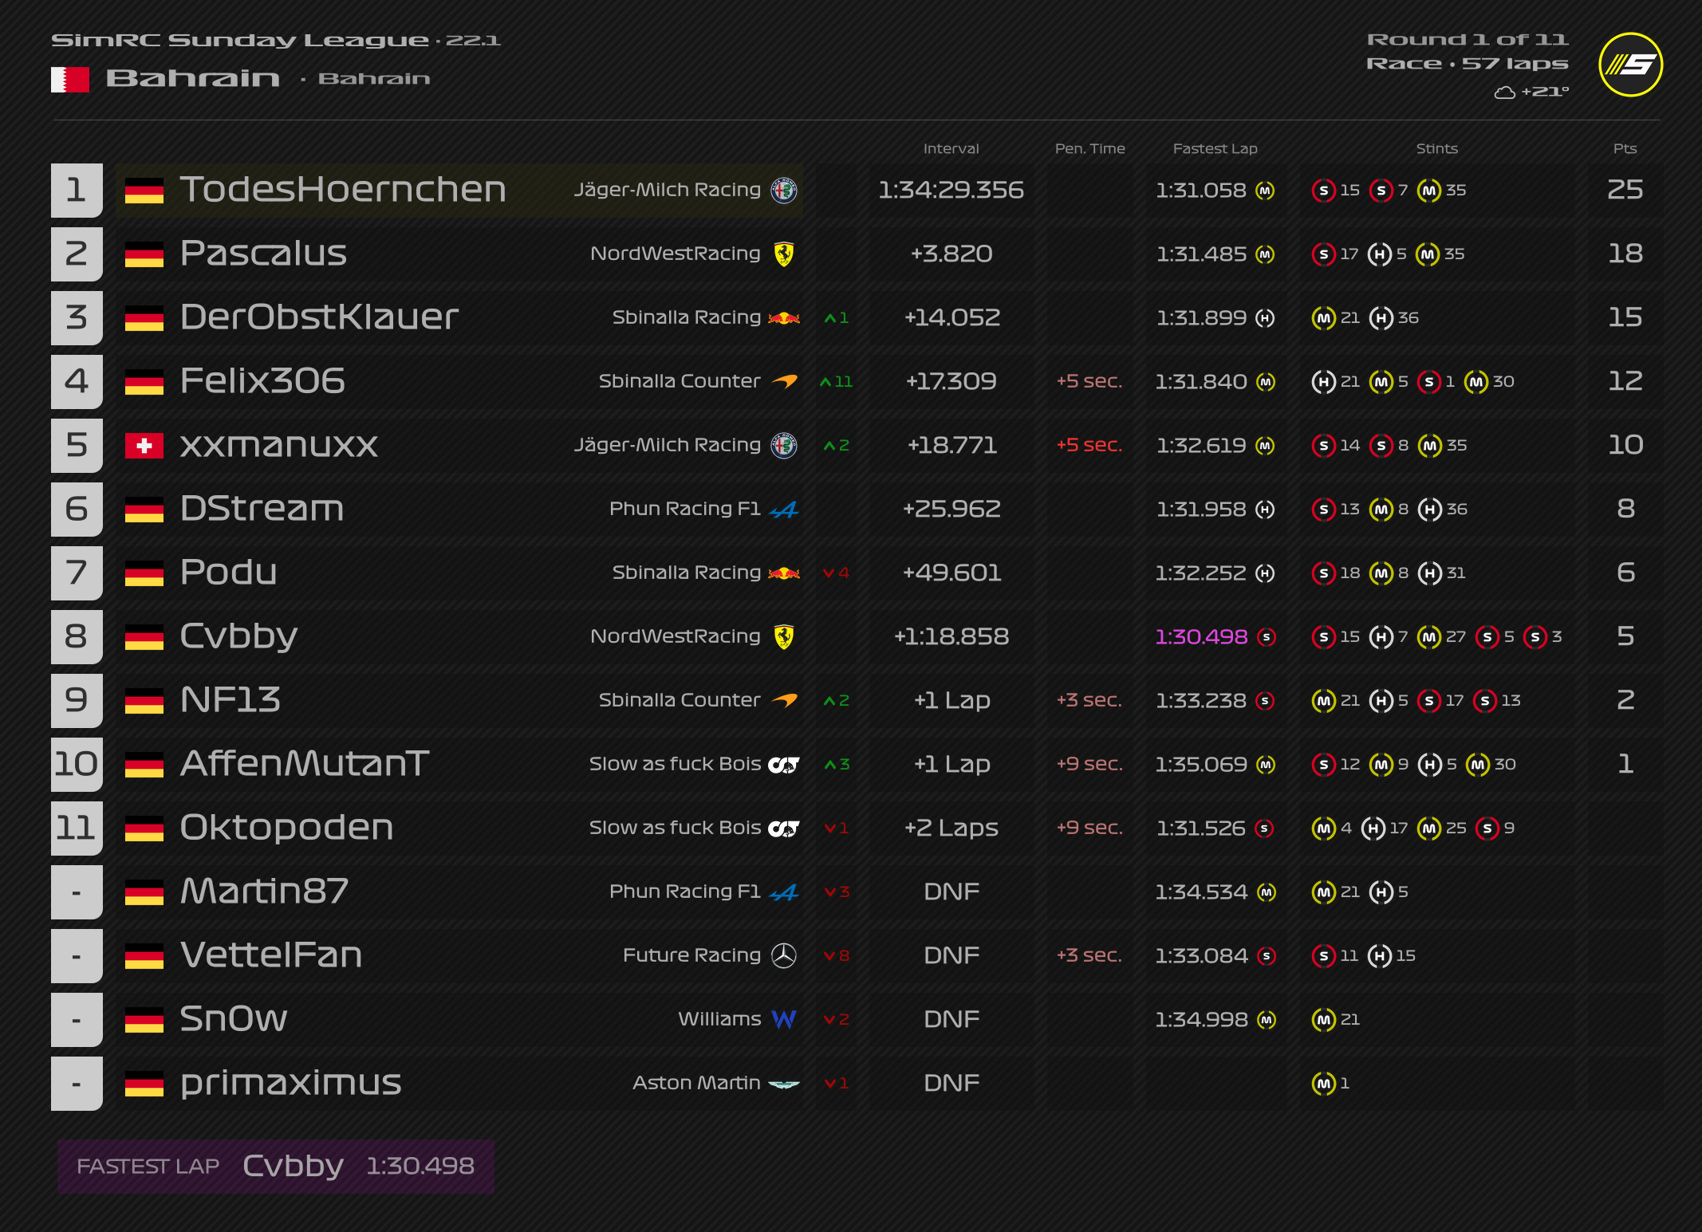Click the +9 sec. penalty for Oktopoden
The height and width of the screenshot is (1232, 1702).
(x=1089, y=828)
